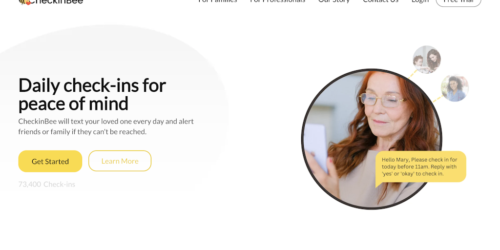Screen dimensions: 500x250
Task: Click the Login link
Action: pyautogui.click(x=420, y=1)
